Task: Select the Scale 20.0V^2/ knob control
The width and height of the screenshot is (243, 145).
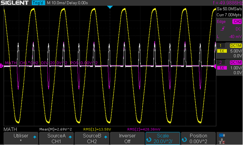Action: coord(163,138)
